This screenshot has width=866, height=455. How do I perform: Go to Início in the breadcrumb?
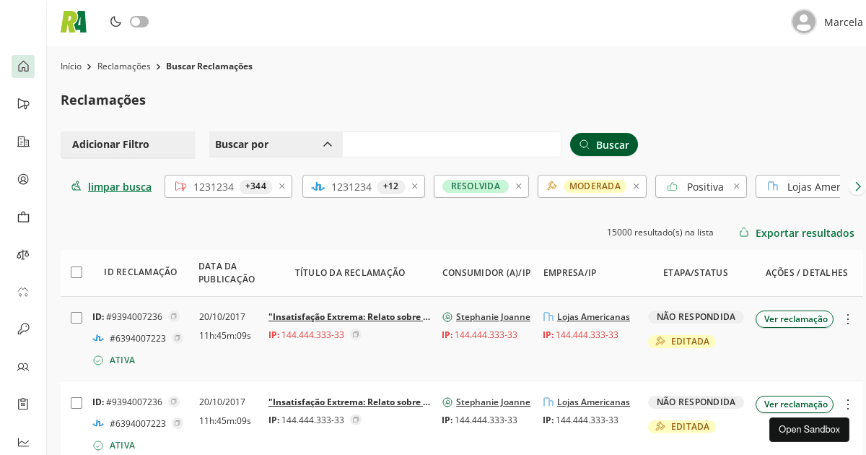tap(71, 66)
